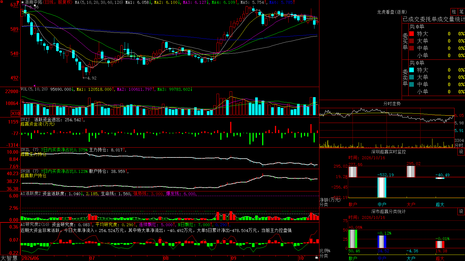
Task: Select 散户 in 深市超赢分类统计 chart
Action: point(353,258)
